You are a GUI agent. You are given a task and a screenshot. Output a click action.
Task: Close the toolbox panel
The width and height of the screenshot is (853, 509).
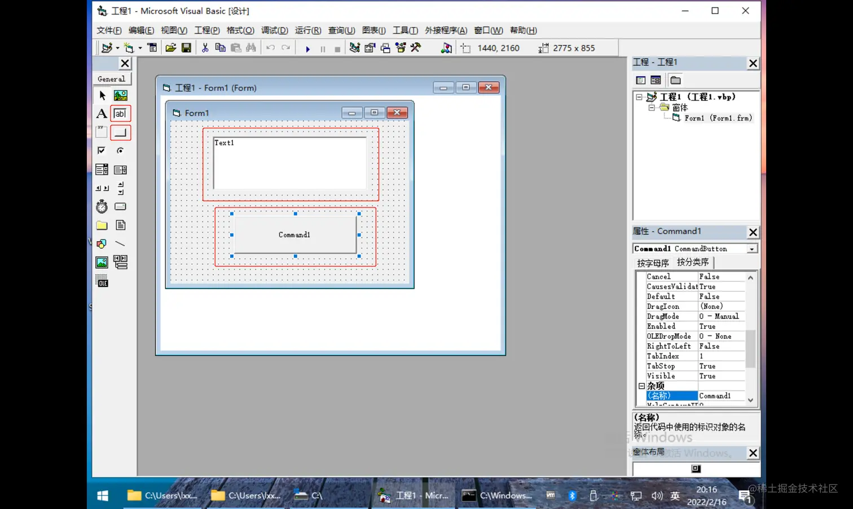click(x=125, y=63)
